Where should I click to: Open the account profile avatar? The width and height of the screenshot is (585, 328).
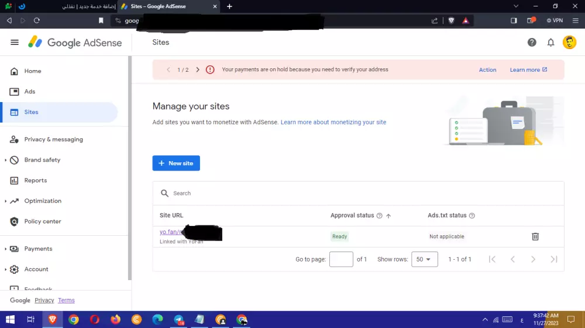(569, 43)
